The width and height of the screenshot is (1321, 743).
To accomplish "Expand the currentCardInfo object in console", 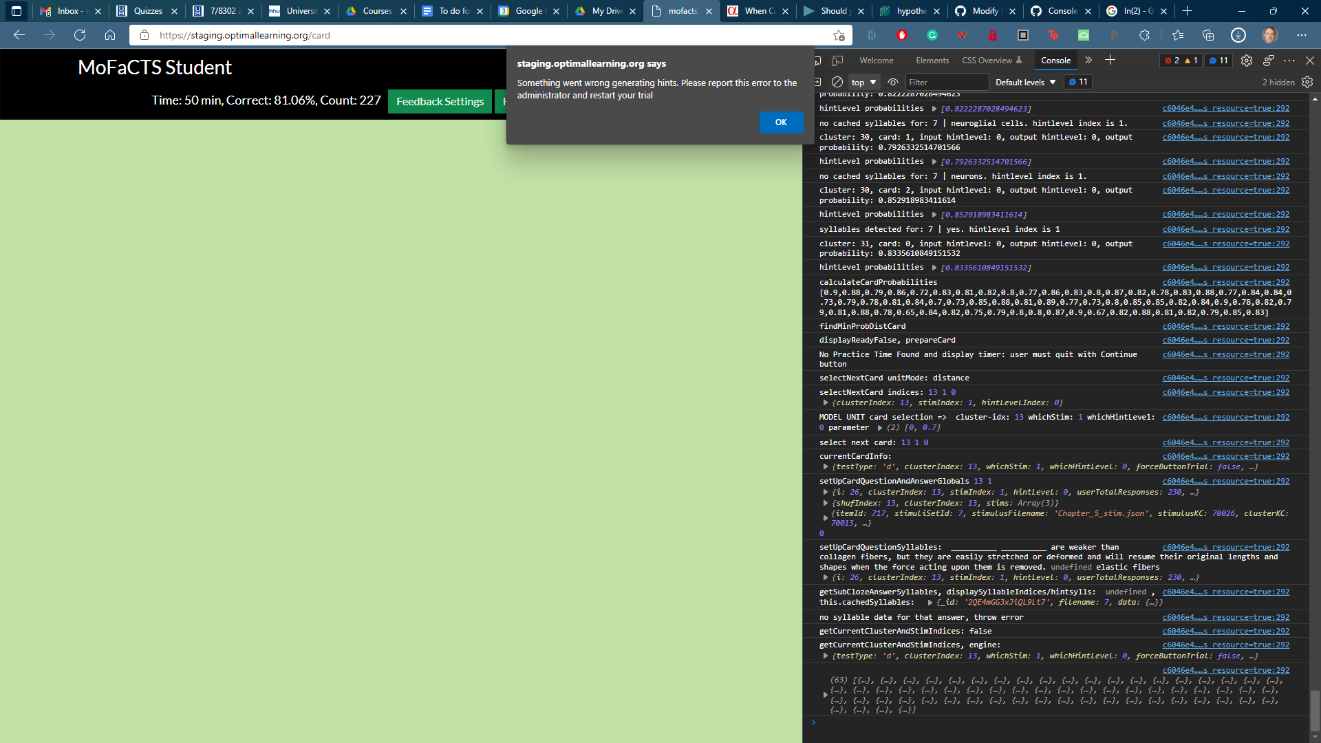I will (826, 466).
